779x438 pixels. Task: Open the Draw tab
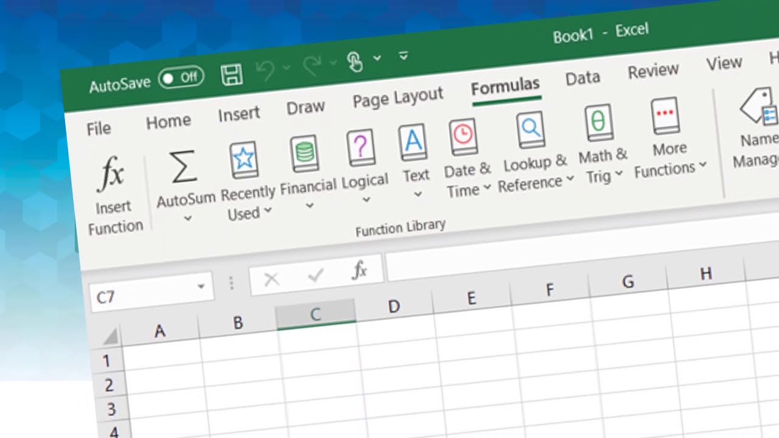click(x=306, y=108)
